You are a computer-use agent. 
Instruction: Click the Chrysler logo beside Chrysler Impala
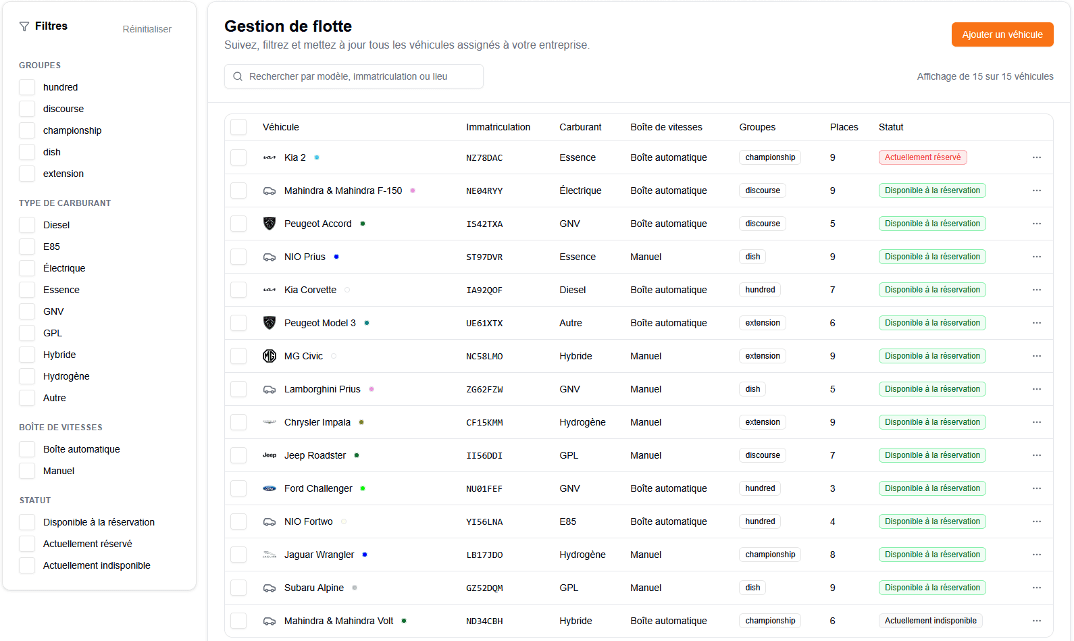coord(270,422)
